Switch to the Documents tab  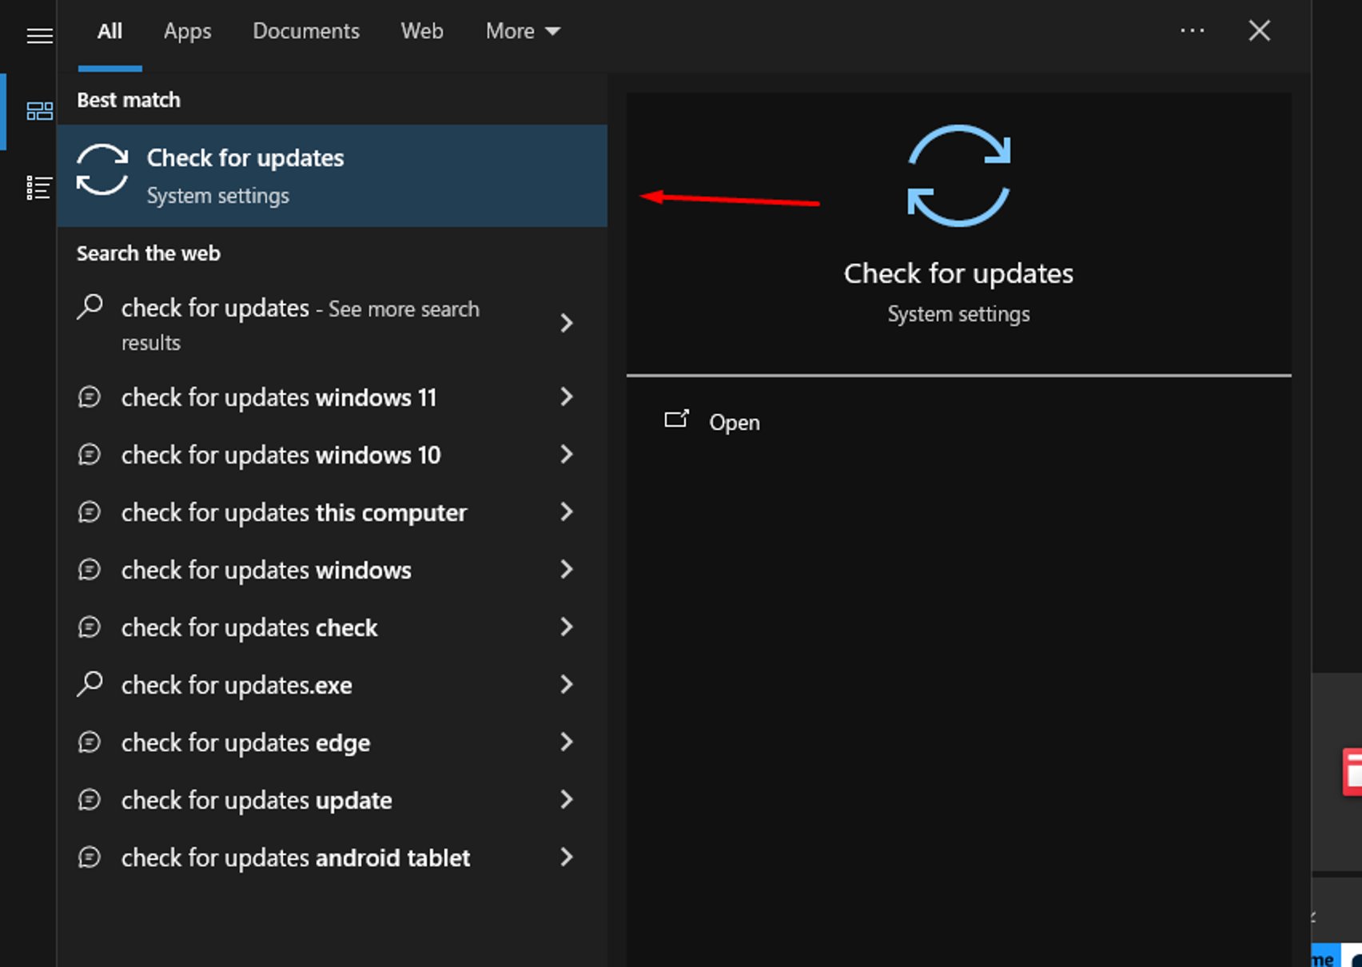(x=306, y=31)
